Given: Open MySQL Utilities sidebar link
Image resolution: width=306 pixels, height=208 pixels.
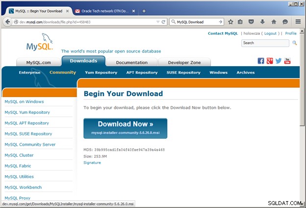Looking at the screenshot, I should pos(19,177).
